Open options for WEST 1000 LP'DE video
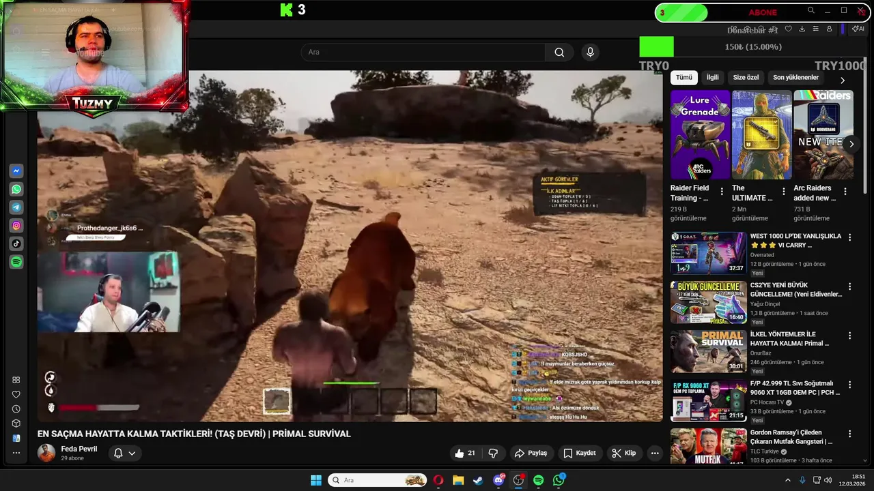 coord(850,237)
